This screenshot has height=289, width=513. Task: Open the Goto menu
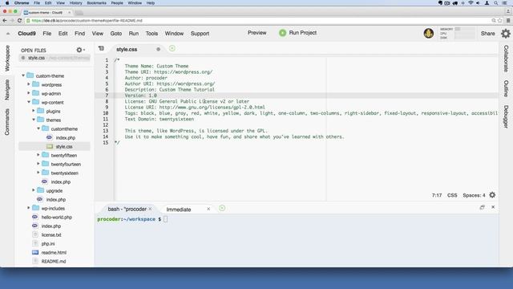pyautogui.click(x=116, y=34)
